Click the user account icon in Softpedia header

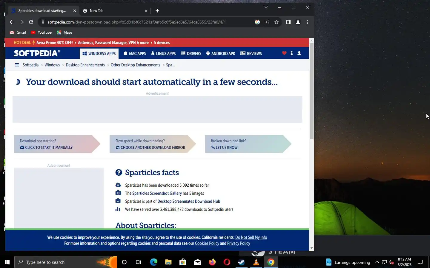[x=299, y=53]
